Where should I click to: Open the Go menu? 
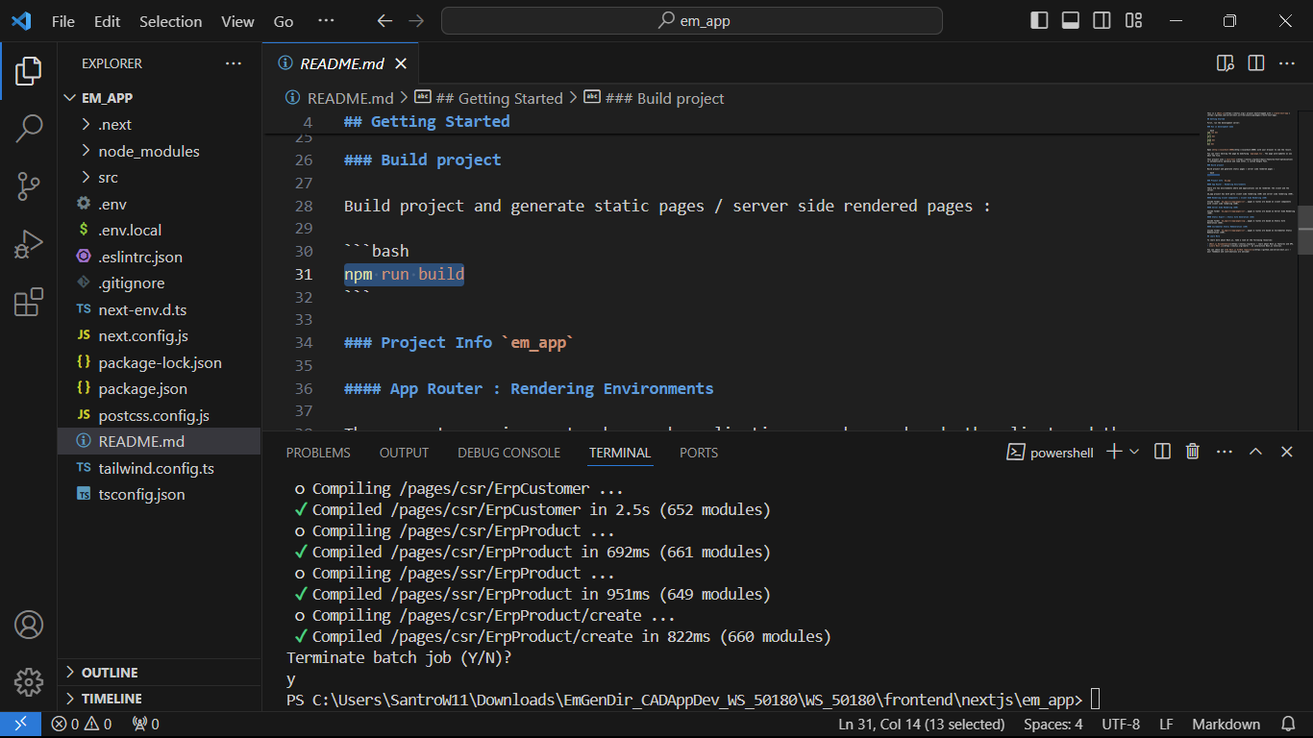coord(284,21)
